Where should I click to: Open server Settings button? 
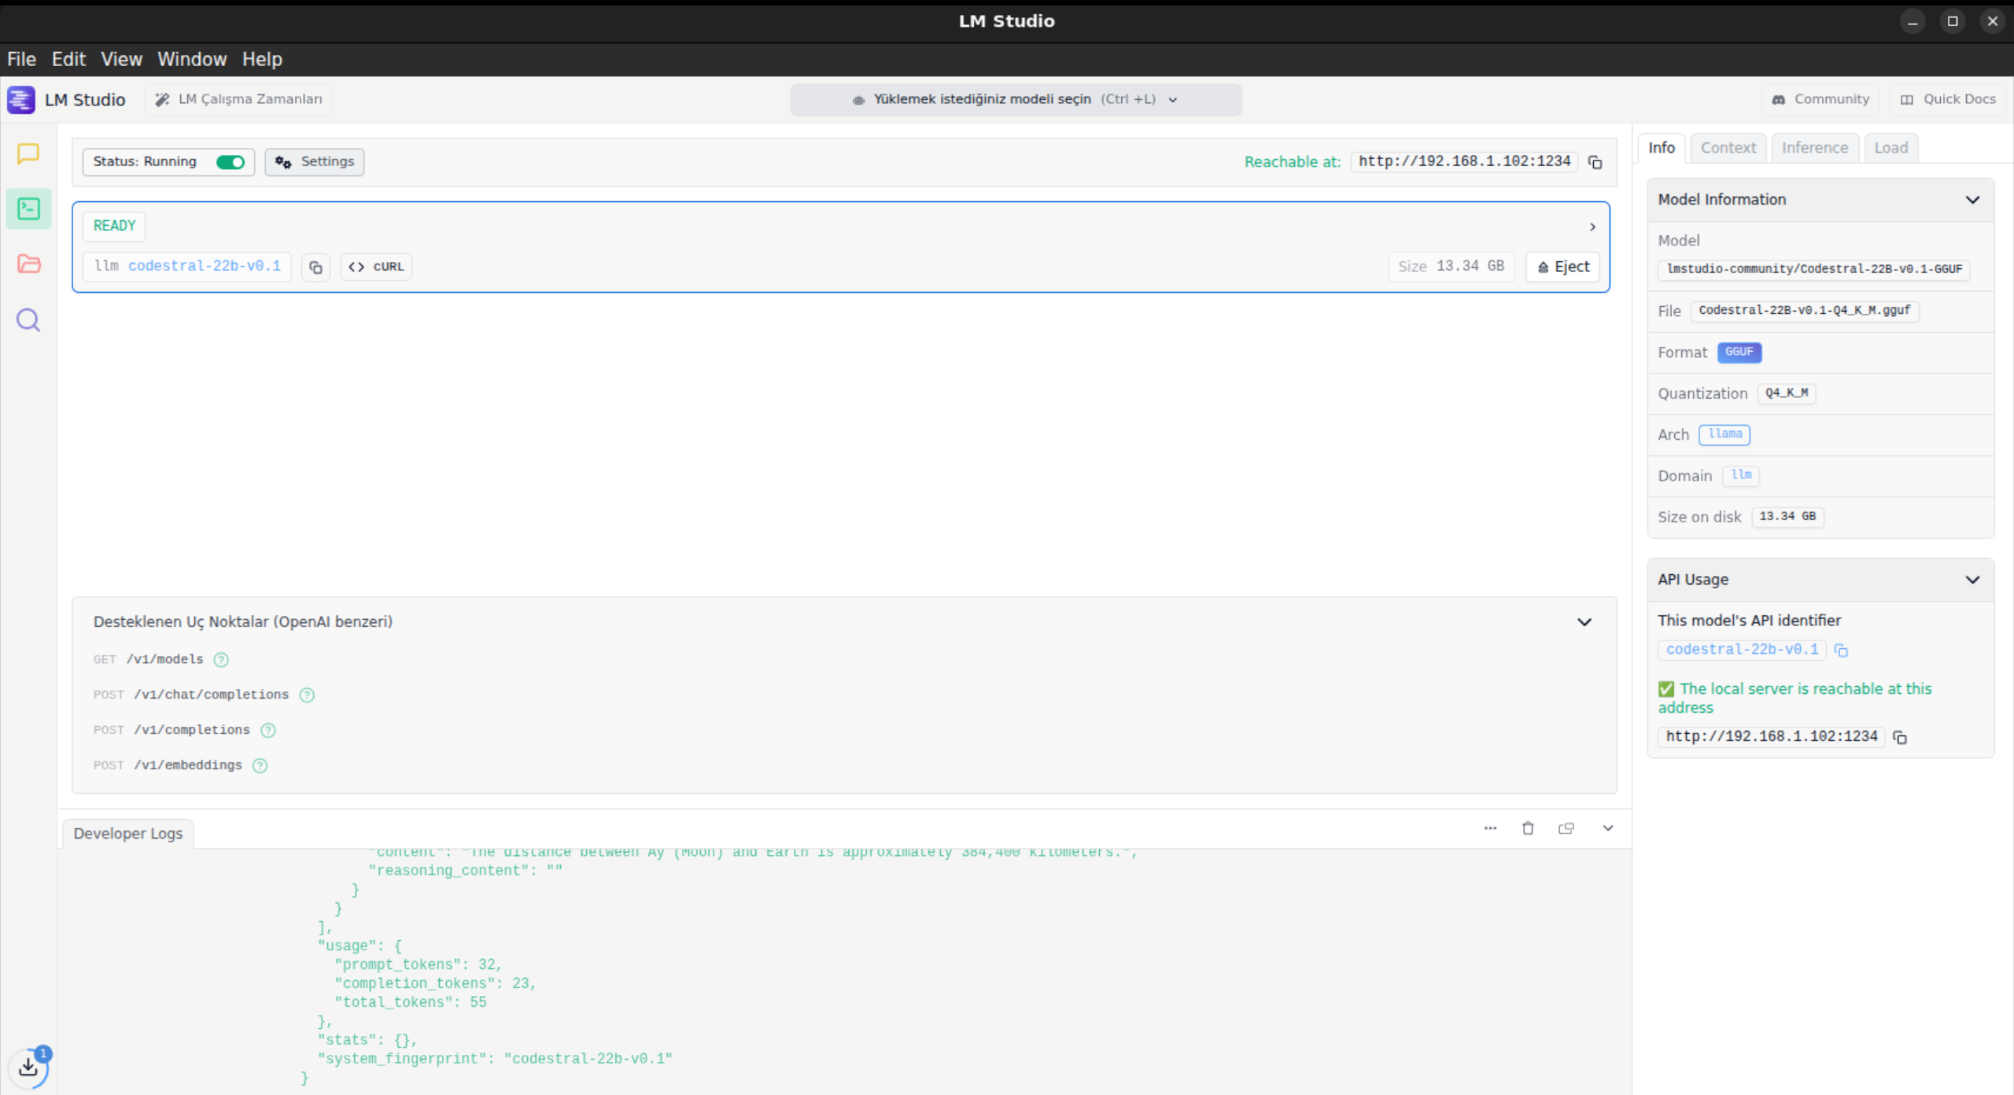[x=315, y=162]
